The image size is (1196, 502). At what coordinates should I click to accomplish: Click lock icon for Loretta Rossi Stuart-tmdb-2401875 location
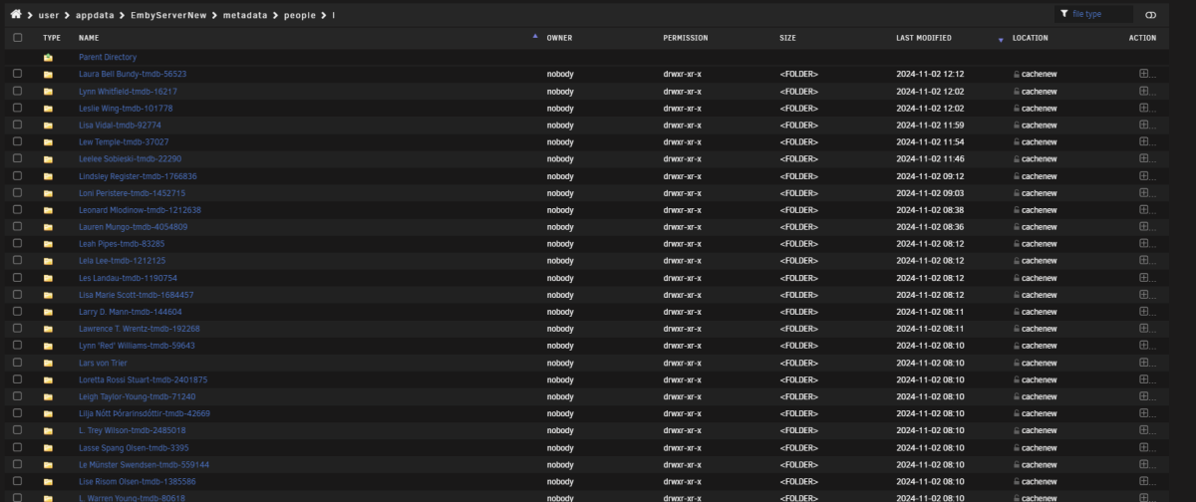pyautogui.click(x=1017, y=379)
